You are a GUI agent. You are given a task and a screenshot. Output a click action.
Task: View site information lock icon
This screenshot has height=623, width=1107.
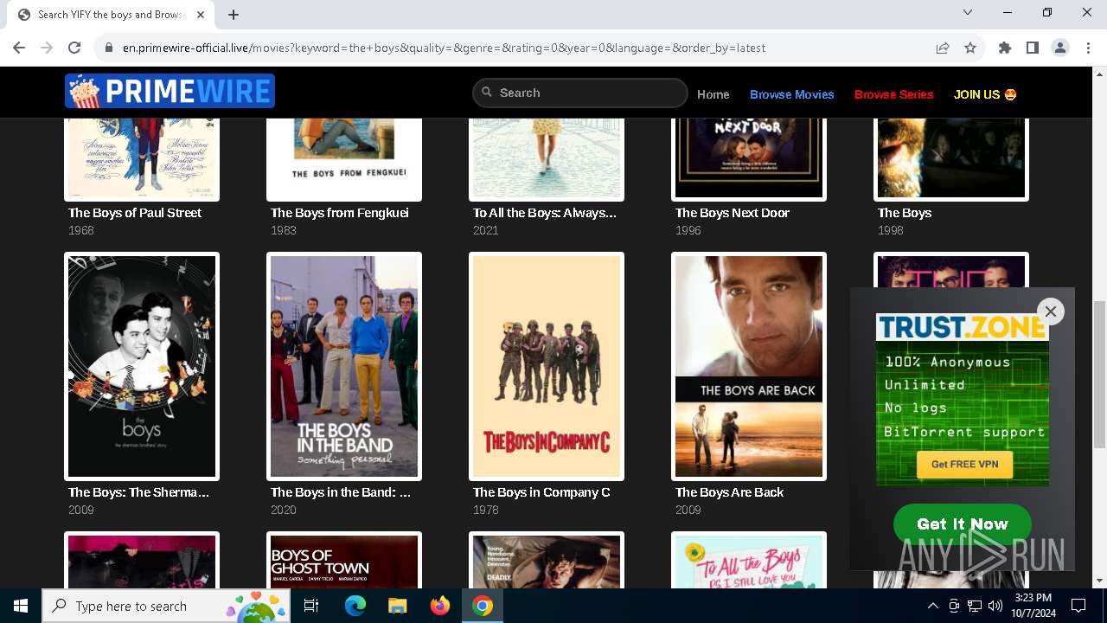(109, 48)
